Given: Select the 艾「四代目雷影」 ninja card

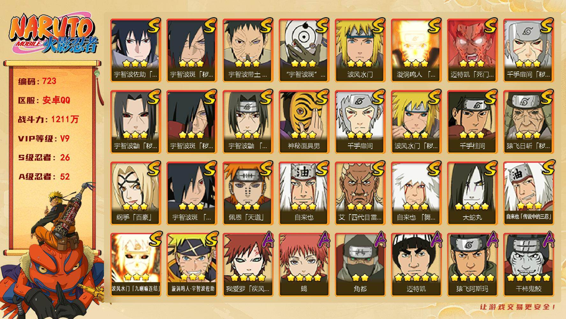Looking at the screenshot, I should pos(360,193).
